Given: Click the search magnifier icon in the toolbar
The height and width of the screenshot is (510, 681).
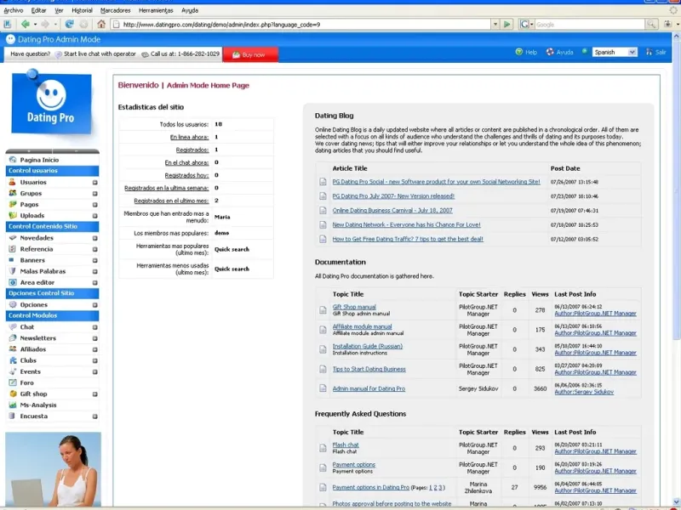Looking at the screenshot, I should 651,25.
